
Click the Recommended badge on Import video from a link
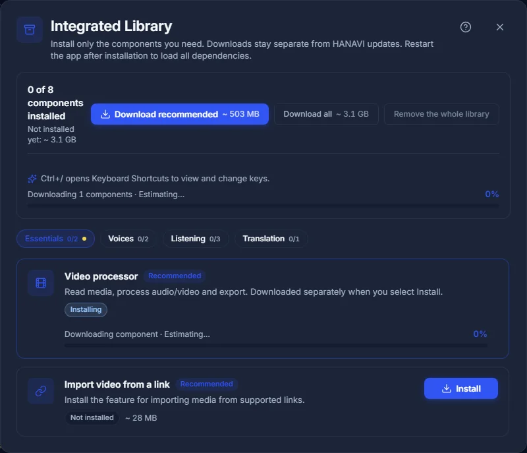206,384
